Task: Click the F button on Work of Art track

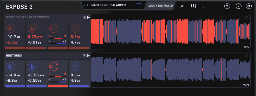Action: click(84, 18)
